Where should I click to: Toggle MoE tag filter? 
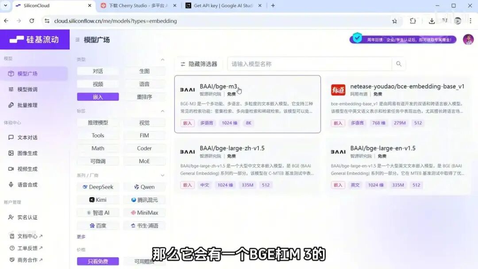[144, 161]
